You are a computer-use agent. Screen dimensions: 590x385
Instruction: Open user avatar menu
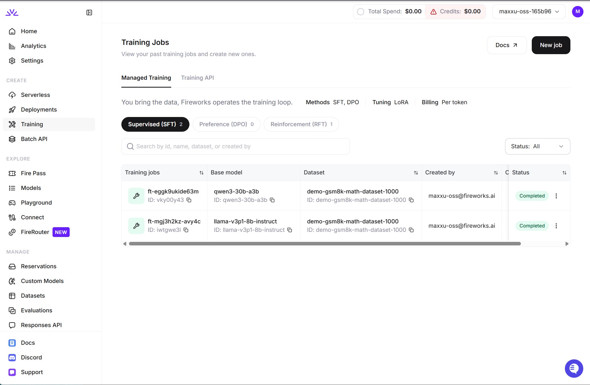tap(577, 12)
